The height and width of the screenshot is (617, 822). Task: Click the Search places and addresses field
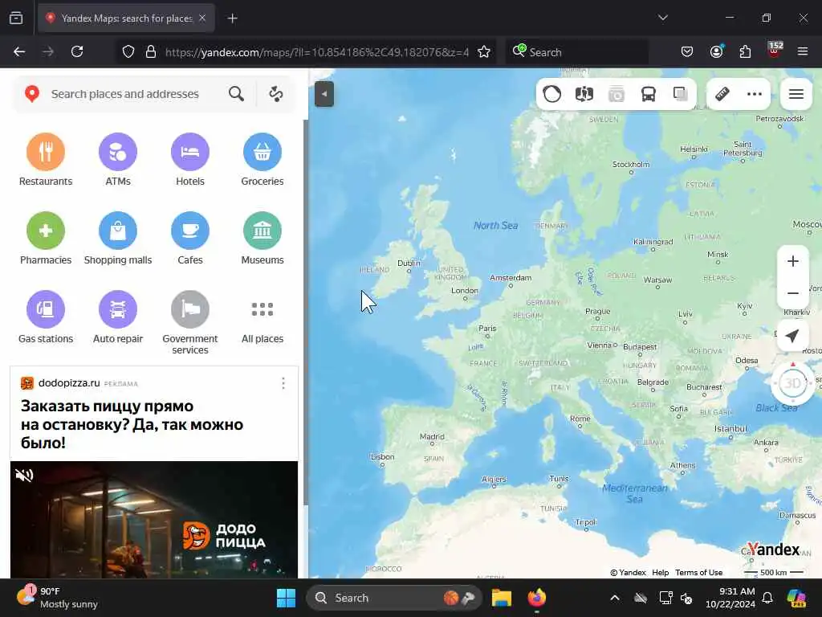pyautogui.click(x=124, y=94)
